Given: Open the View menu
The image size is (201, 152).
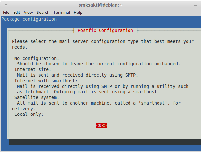Looking at the screenshot, I should pyautogui.click(x=28, y=13).
